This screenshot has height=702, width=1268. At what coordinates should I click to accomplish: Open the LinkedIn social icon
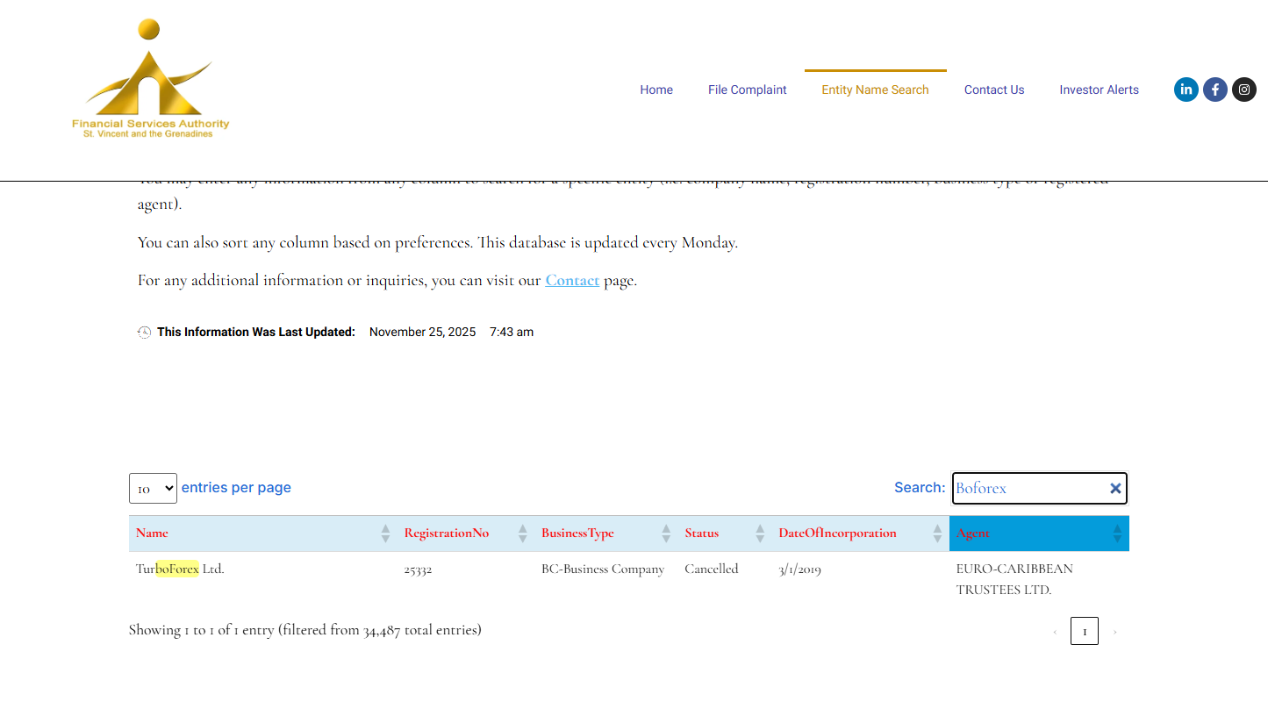point(1186,90)
